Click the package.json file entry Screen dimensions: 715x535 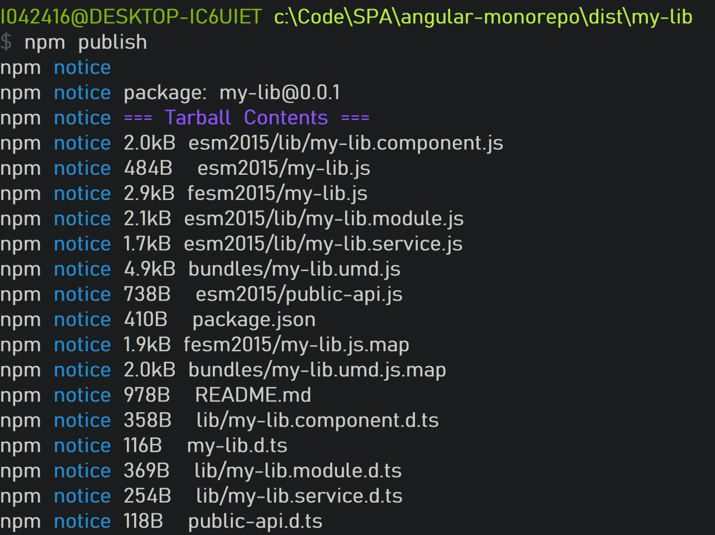[254, 320]
